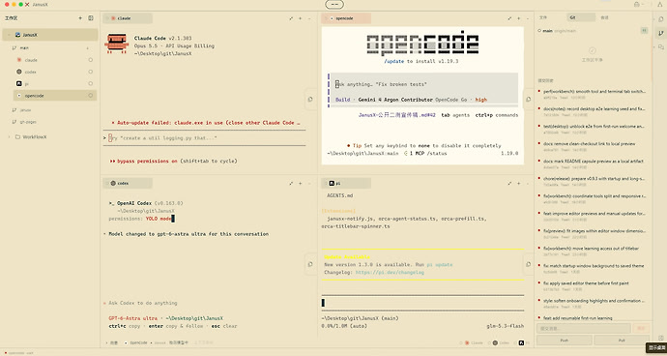Maximize the claude pane with expand icon
Screen dimensions: 667x356
pyautogui.click(x=291, y=18)
